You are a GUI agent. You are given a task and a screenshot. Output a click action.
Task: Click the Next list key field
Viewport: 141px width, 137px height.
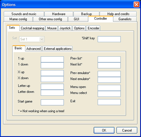109,65
